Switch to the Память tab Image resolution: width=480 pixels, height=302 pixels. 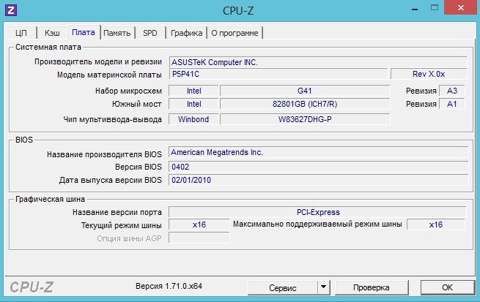tap(117, 33)
